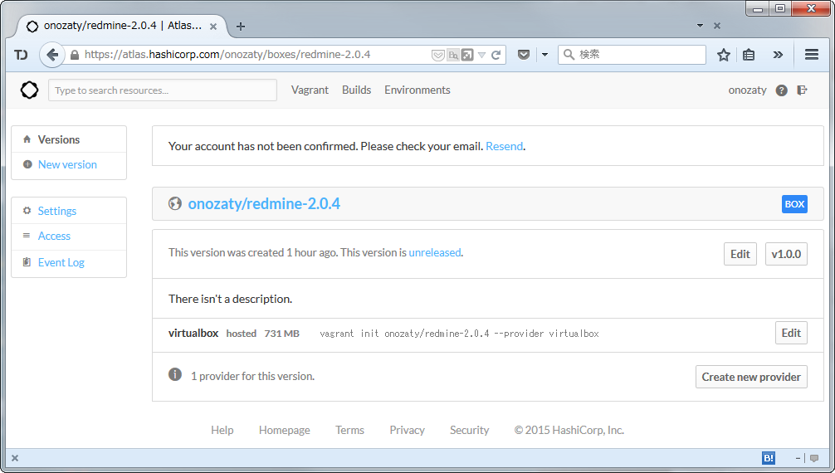
Task: Open the list all tabs dropdown
Action: pyautogui.click(x=700, y=26)
